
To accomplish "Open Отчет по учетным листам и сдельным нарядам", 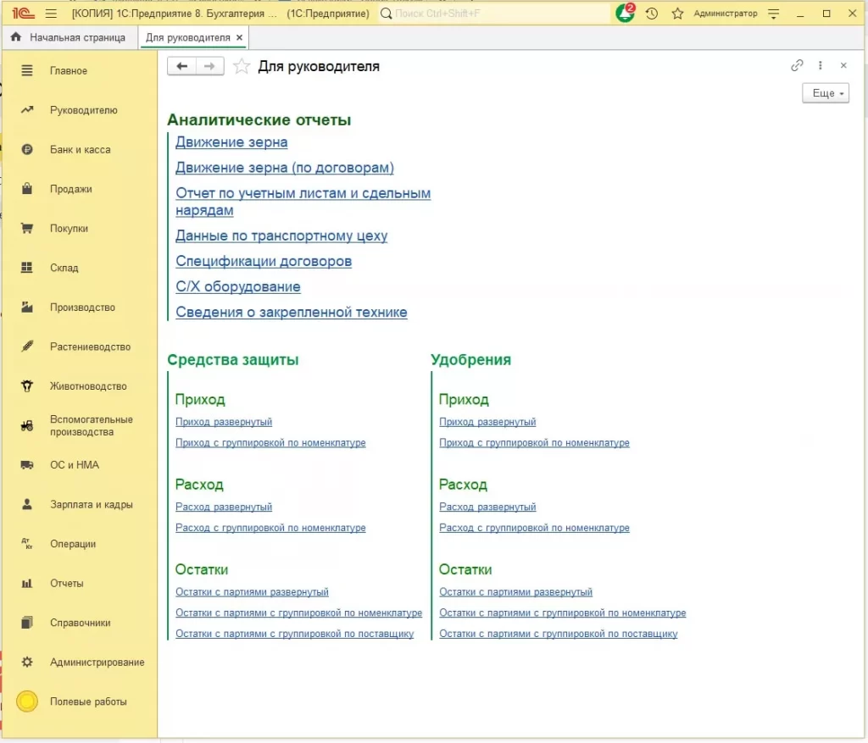I will click(x=303, y=202).
